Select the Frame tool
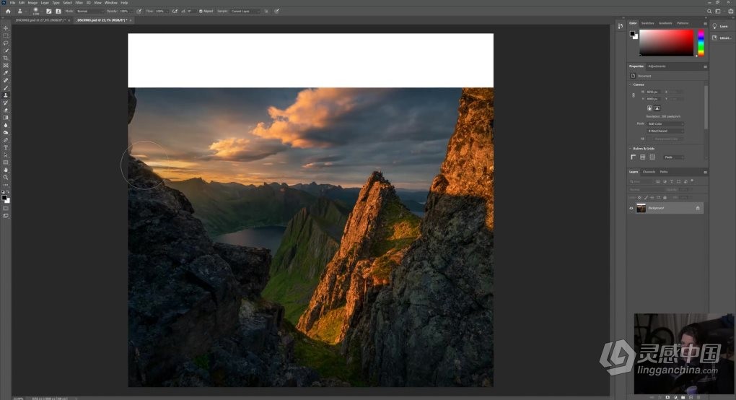736x400 pixels. click(x=6, y=66)
